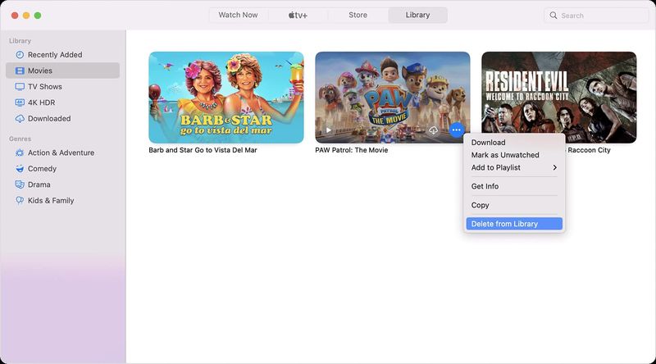Screen dimensions: 656x364
Task: Click the magnifying glass search icon
Action: [x=553, y=16]
